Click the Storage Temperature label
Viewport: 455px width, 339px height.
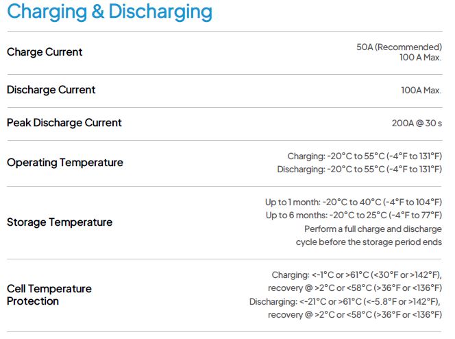point(60,222)
